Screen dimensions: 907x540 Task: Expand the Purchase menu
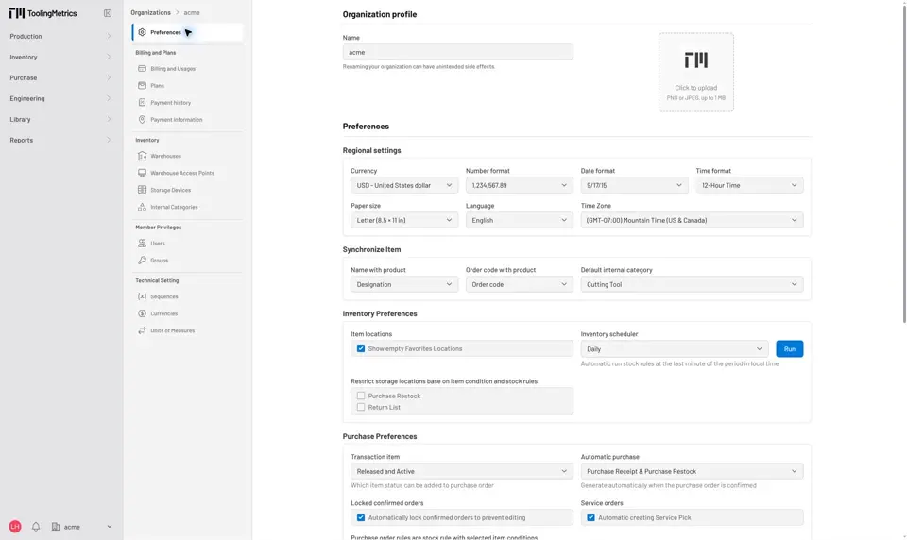60,77
